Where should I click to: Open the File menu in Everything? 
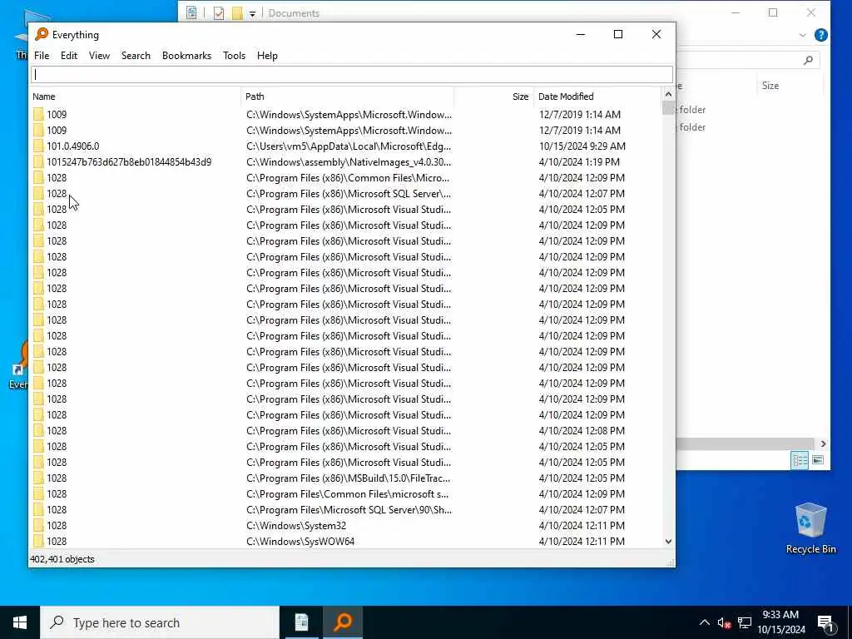(x=42, y=56)
